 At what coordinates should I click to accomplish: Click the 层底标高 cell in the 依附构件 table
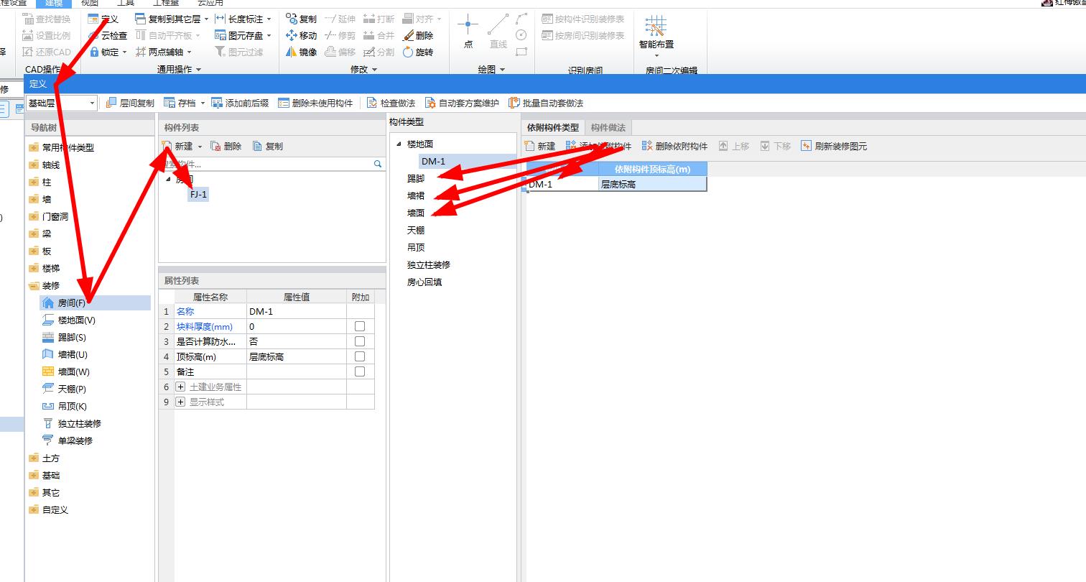[652, 184]
